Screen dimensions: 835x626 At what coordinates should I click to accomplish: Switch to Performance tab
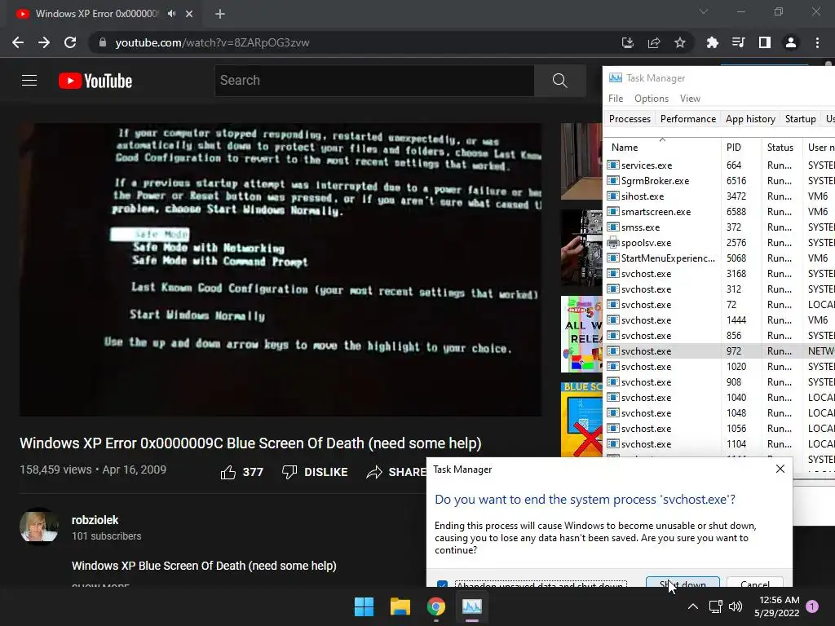(688, 119)
